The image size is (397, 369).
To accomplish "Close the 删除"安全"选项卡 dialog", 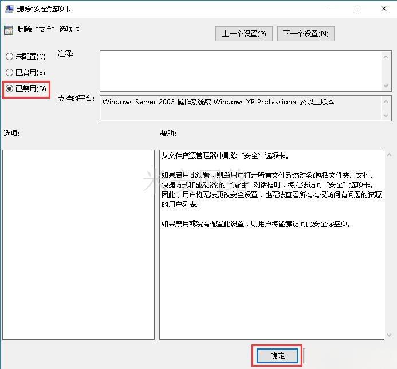I will [x=384, y=9].
